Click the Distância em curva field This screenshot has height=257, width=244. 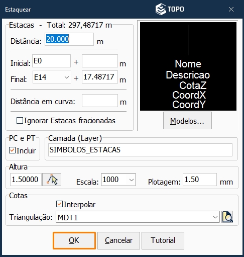click(100, 101)
